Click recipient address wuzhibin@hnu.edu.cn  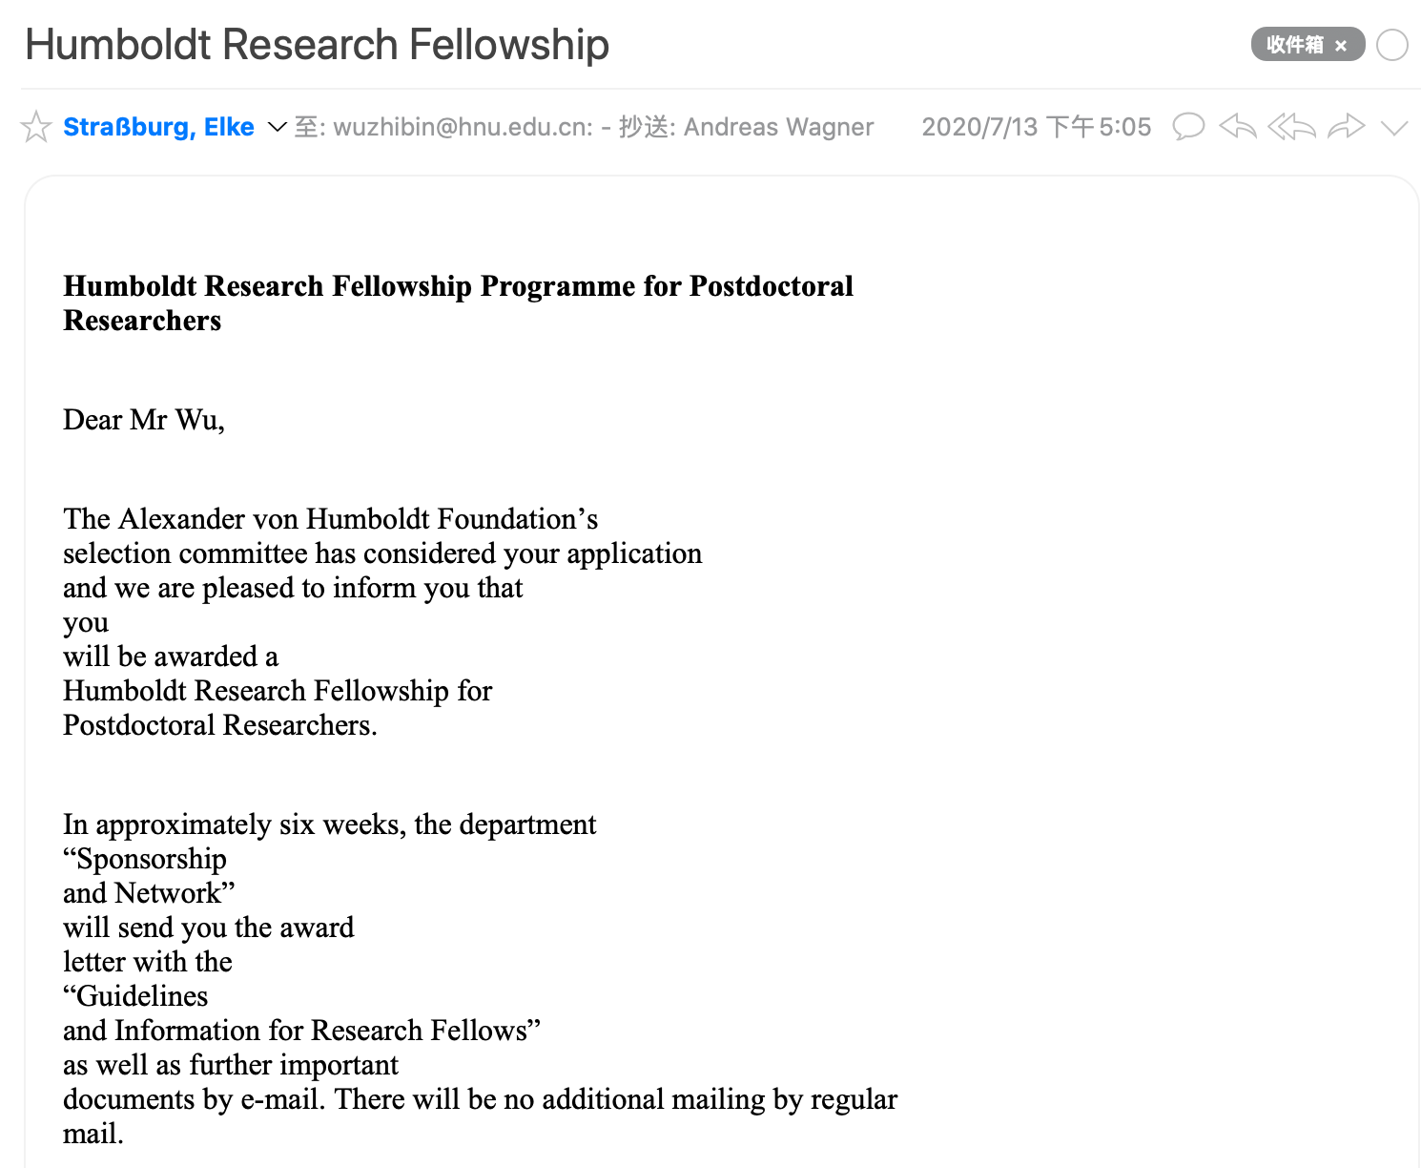point(463,127)
